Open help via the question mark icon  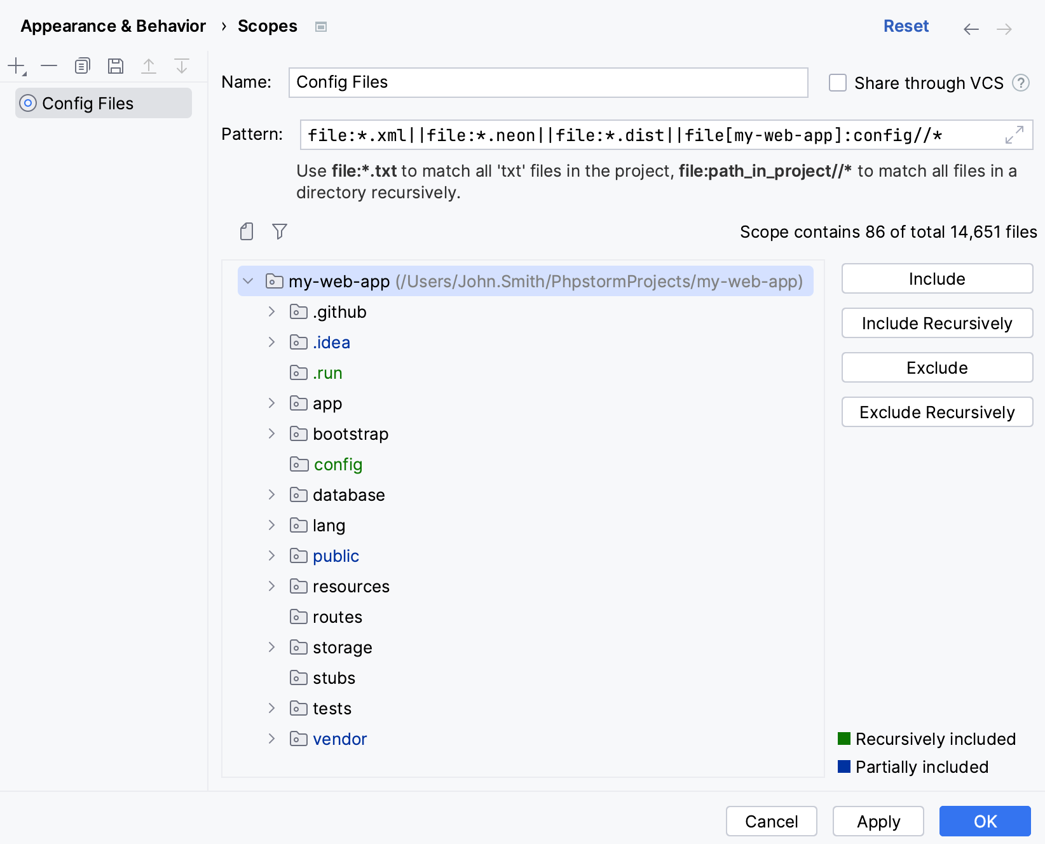[x=1021, y=83]
